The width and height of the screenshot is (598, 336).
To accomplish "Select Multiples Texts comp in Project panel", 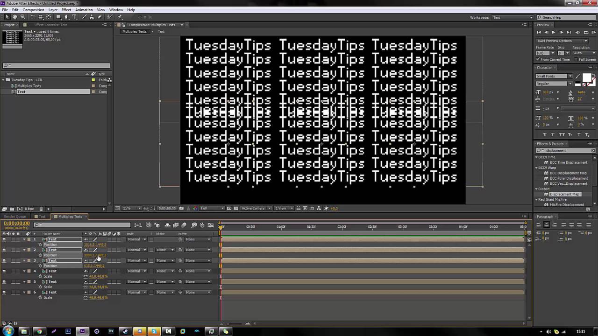I will [29, 86].
